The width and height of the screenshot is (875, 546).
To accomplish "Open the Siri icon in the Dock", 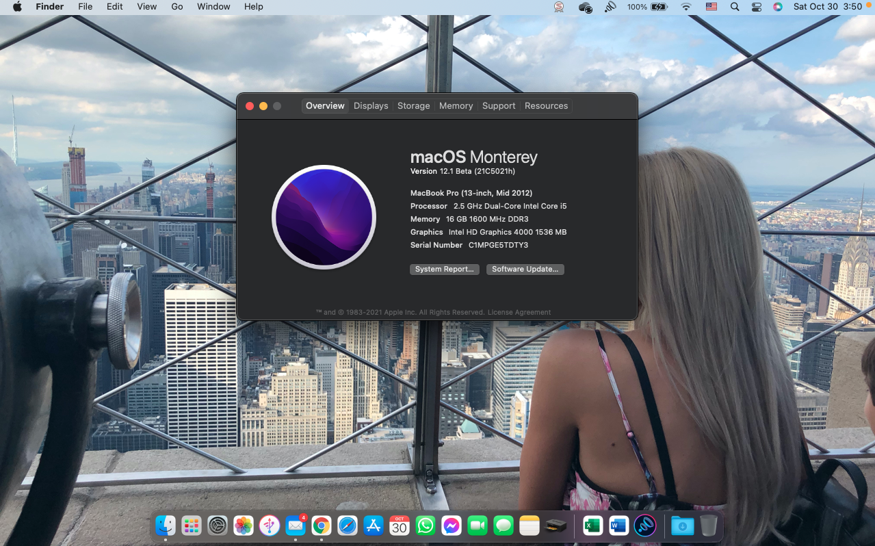I will tap(644, 525).
